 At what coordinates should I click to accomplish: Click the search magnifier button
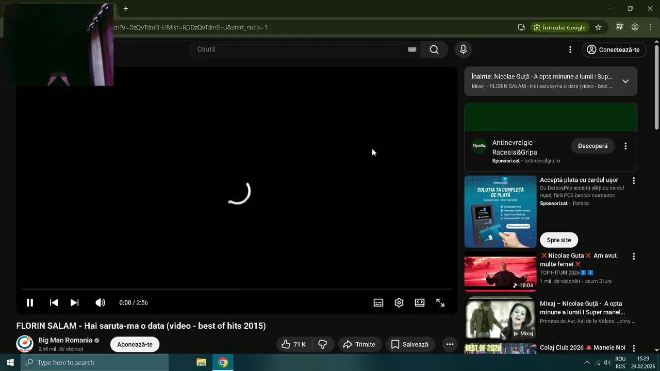click(434, 49)
